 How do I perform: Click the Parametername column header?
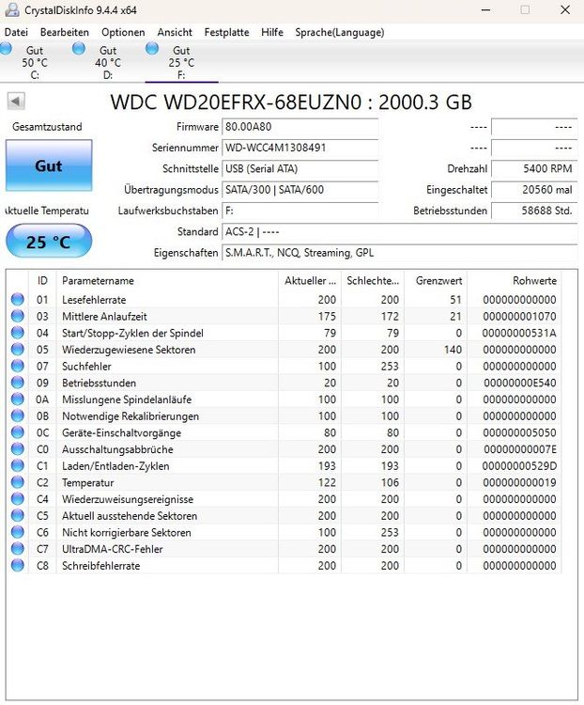coord(167,280)
